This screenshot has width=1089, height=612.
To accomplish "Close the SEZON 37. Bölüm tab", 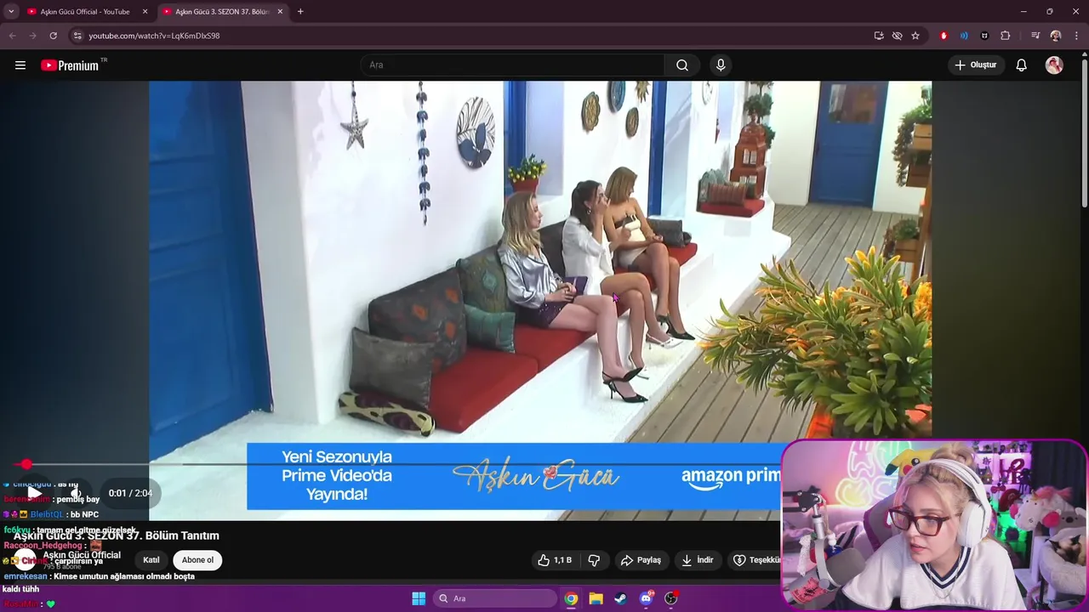I will (x=280, y=12).
